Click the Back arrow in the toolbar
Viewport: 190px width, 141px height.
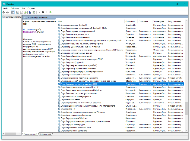tap(4, 12)
